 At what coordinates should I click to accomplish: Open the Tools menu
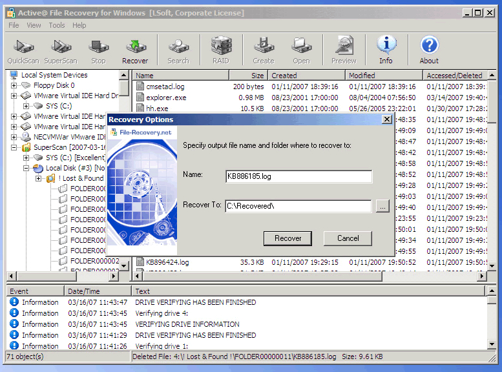57,25
